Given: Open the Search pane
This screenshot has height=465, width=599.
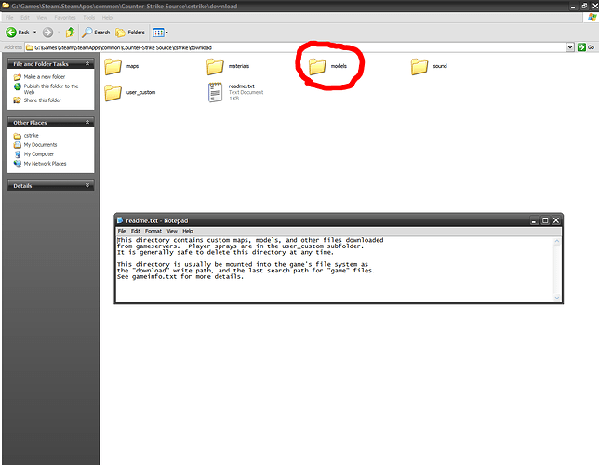Looking at the screenshot, I should [x=96, y=33].
